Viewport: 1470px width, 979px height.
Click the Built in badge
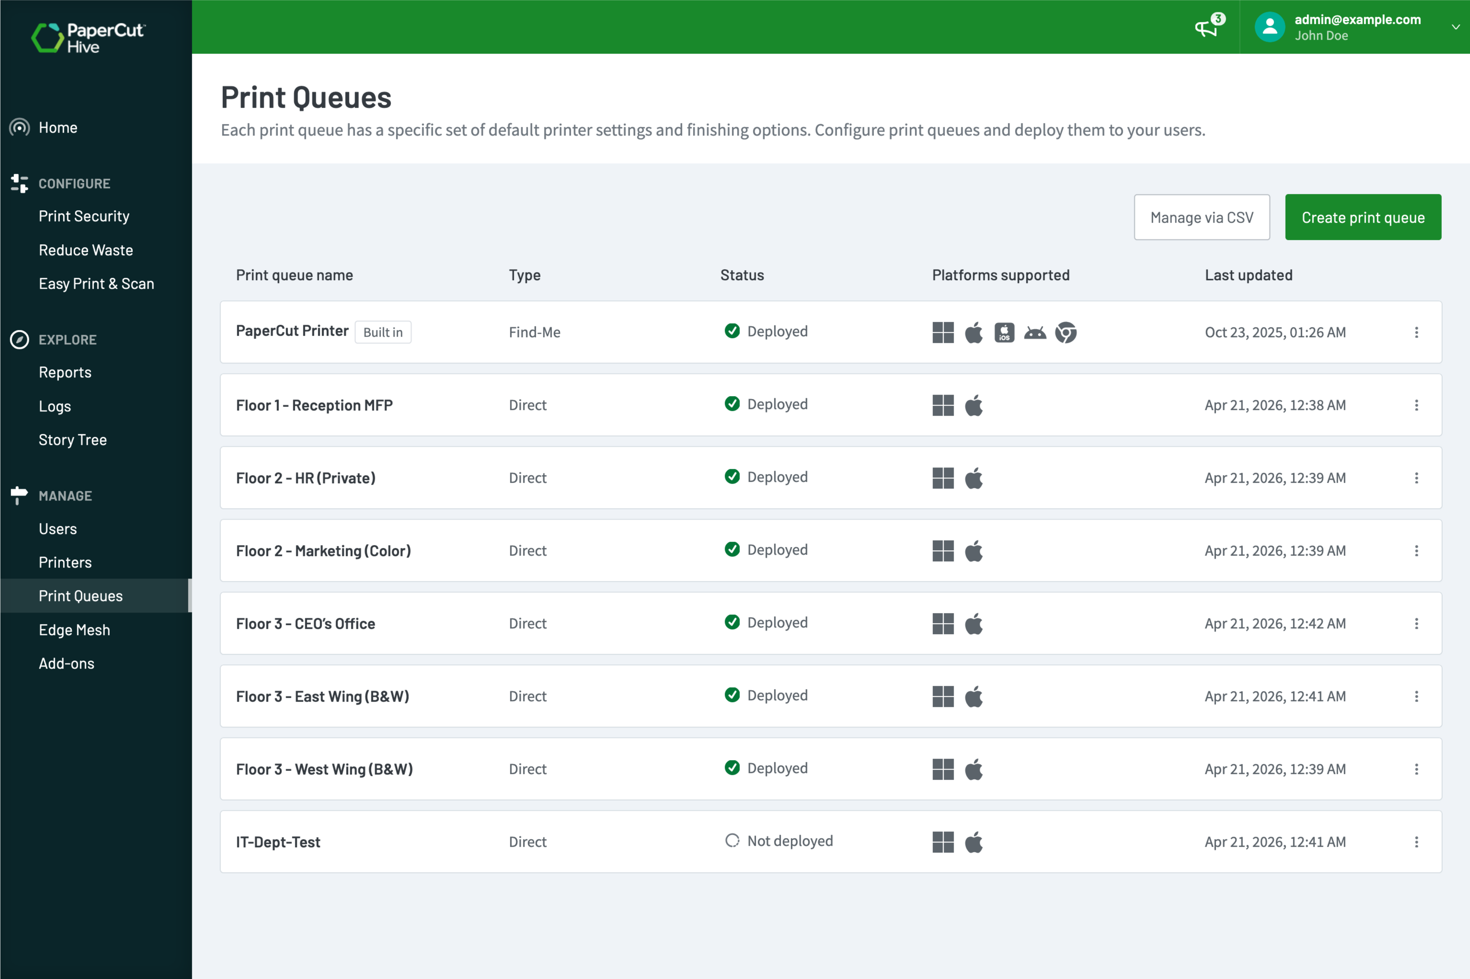[x=383, y=332]
